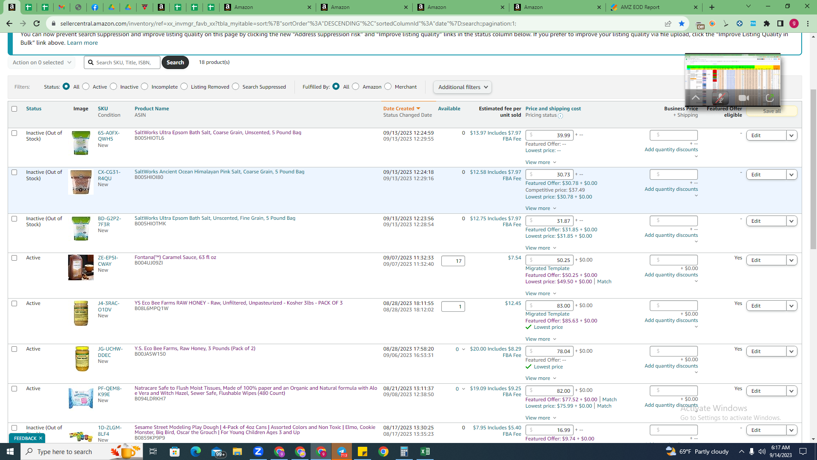Image resolution: width=817 pixels, height=460 pixels.
Task: Open the 'Action on 0 selected' dropdown
Action: [42, 63]
